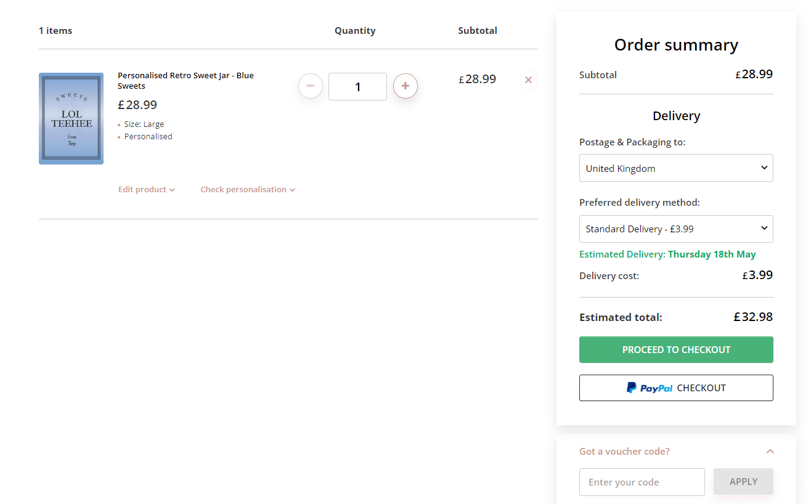The image size is (811, 504).
Task: Decrease quantity with the minus icon
Action: coord(310,86)
